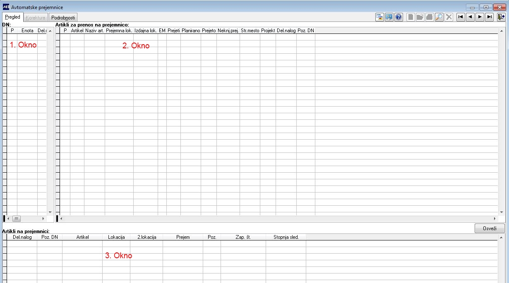Click down arrow of DN panel vertical scrollbar
This screenshot has width=509, height=283.
coord(50,212)
